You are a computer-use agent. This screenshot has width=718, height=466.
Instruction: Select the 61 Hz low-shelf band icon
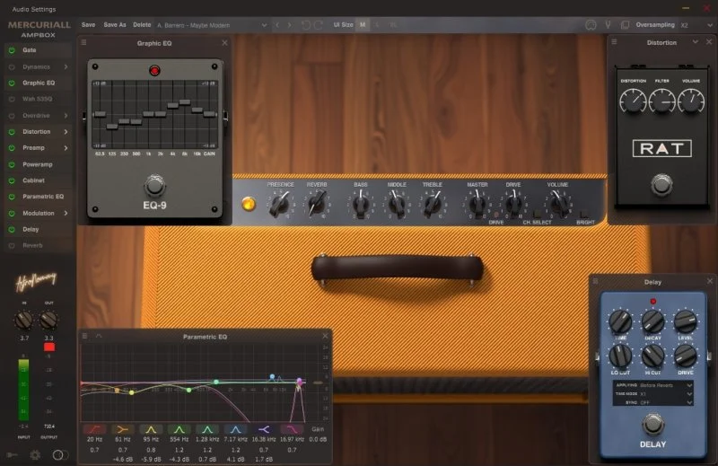point(122,429)
